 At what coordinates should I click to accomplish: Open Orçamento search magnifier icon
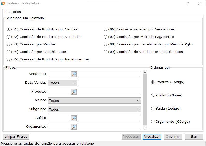74,127
